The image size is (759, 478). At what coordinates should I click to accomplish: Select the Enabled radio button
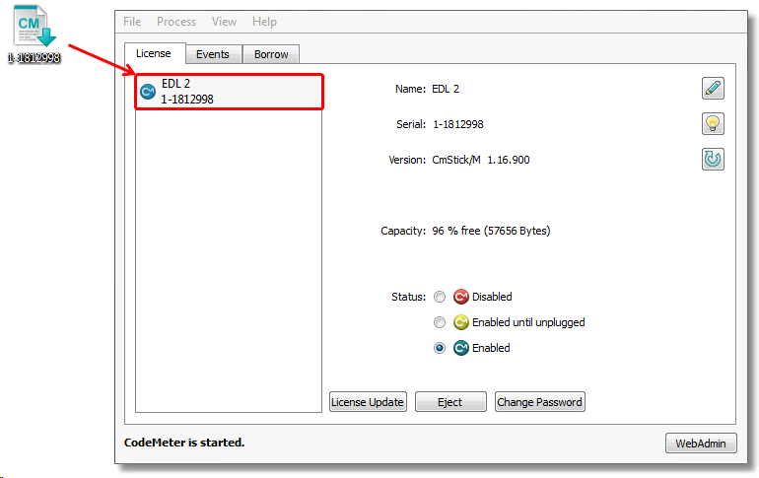[x=440, y=348]
